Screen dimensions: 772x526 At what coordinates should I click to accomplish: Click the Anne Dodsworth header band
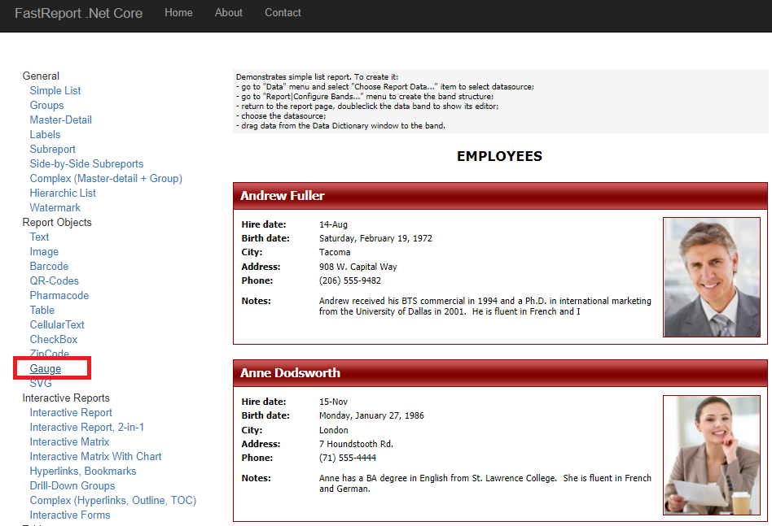click(500, 373)
